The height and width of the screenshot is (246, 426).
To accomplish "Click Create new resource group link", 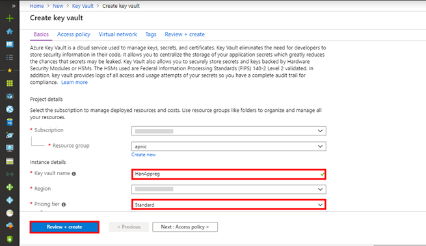I will coord(144,155).
